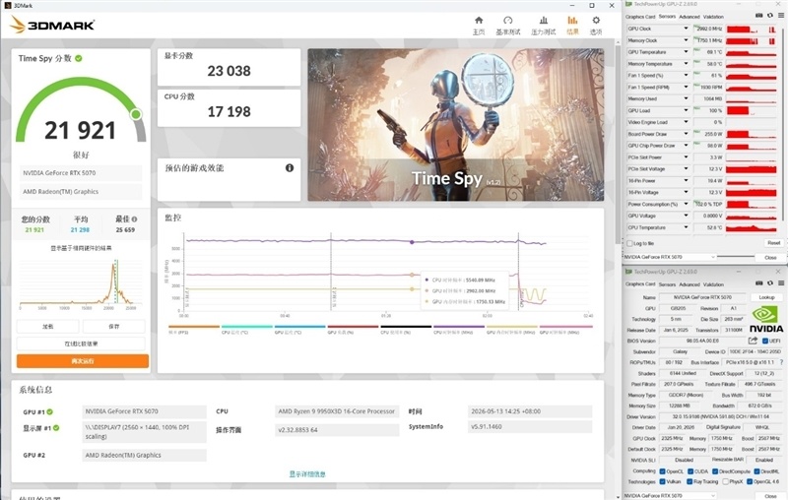788x500 pixels.
Task: Toggle the PhysX checkbox in GPU-Z
Action: (725, 482)
